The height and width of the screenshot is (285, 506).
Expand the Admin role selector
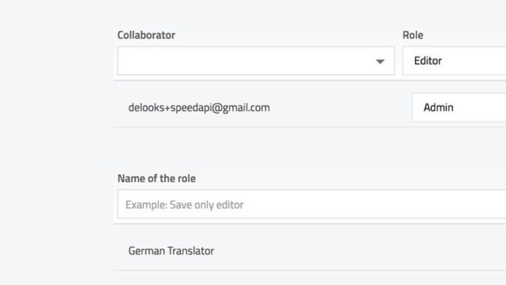[x=459, y=107]
